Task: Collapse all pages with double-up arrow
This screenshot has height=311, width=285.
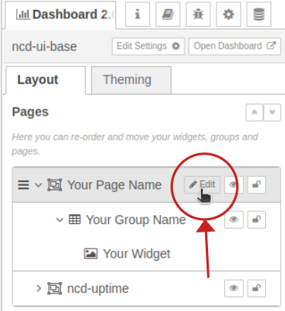Action: (x=255, y=112)
